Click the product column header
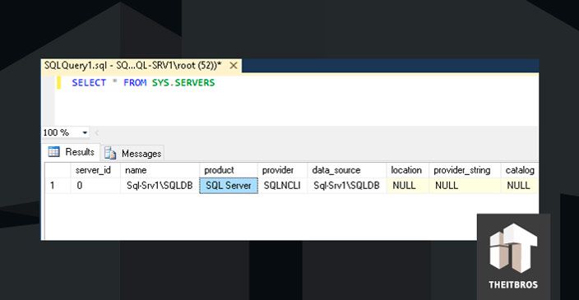The width and height of the screenshot is (579, 300). (x=228, y=170)
